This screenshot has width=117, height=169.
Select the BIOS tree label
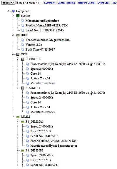(24, 35)
